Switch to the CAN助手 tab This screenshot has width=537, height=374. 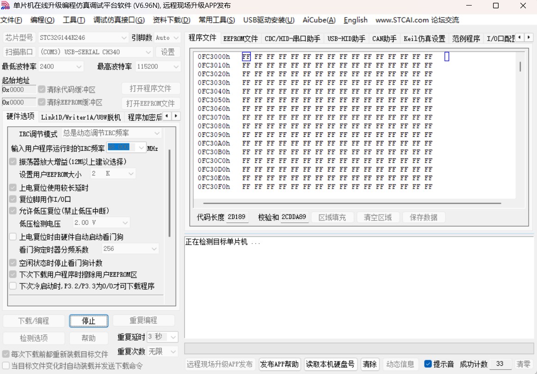384,39
